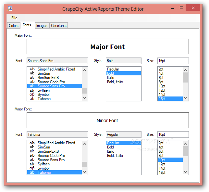Click the Minor Font list scrollbar thumb
Viewport: 209px width, 192px height.
[x=84, y=164]
